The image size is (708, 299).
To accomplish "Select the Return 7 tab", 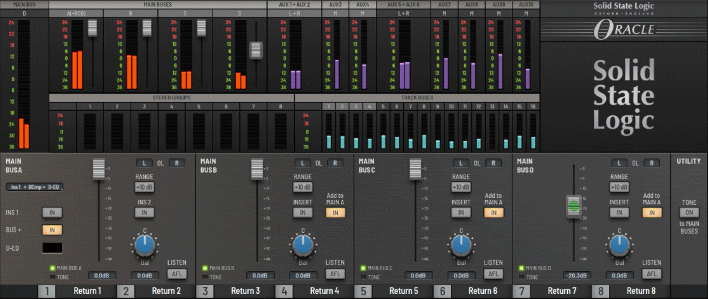I will pos(562,291).
